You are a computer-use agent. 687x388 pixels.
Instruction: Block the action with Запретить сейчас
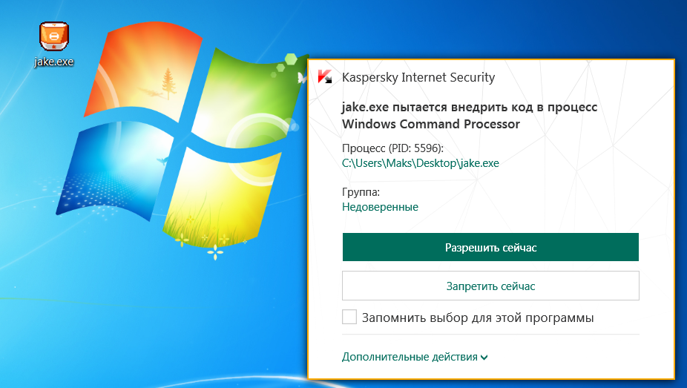click(x=490, y=286)
